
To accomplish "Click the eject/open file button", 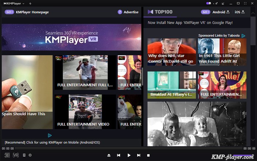I will [x=109, y=155].
